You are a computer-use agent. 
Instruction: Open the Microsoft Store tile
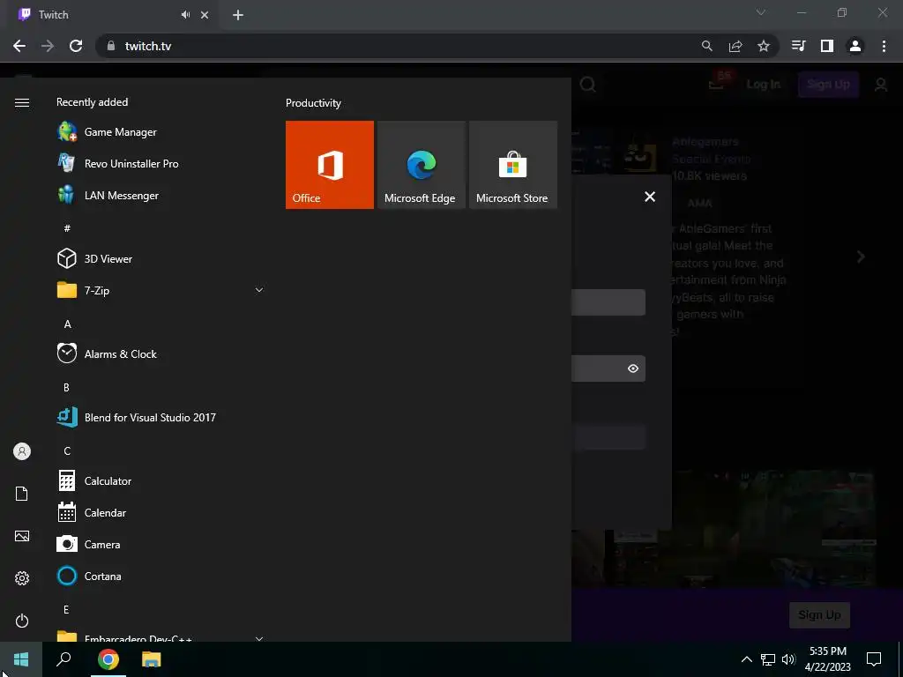513,165
